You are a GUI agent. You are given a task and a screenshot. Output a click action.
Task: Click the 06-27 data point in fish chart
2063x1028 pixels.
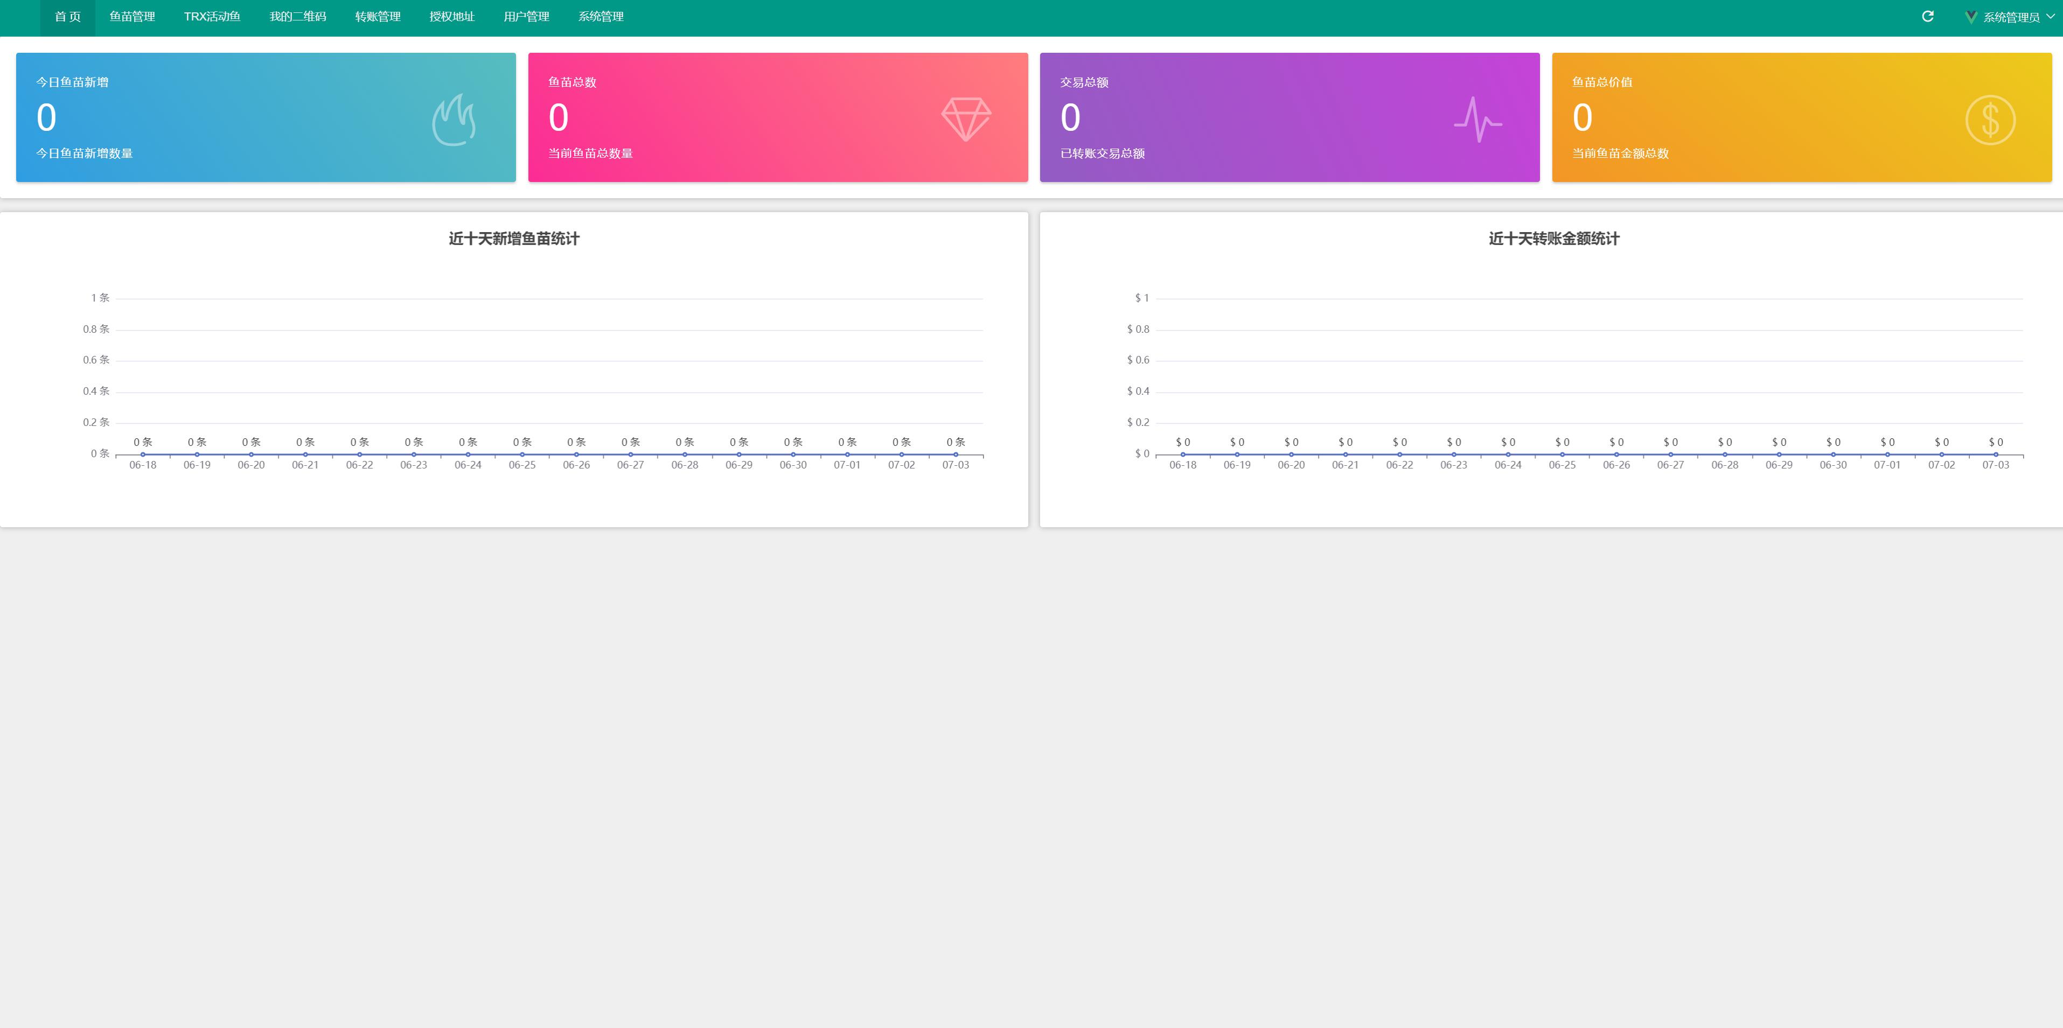click(630, 454)
